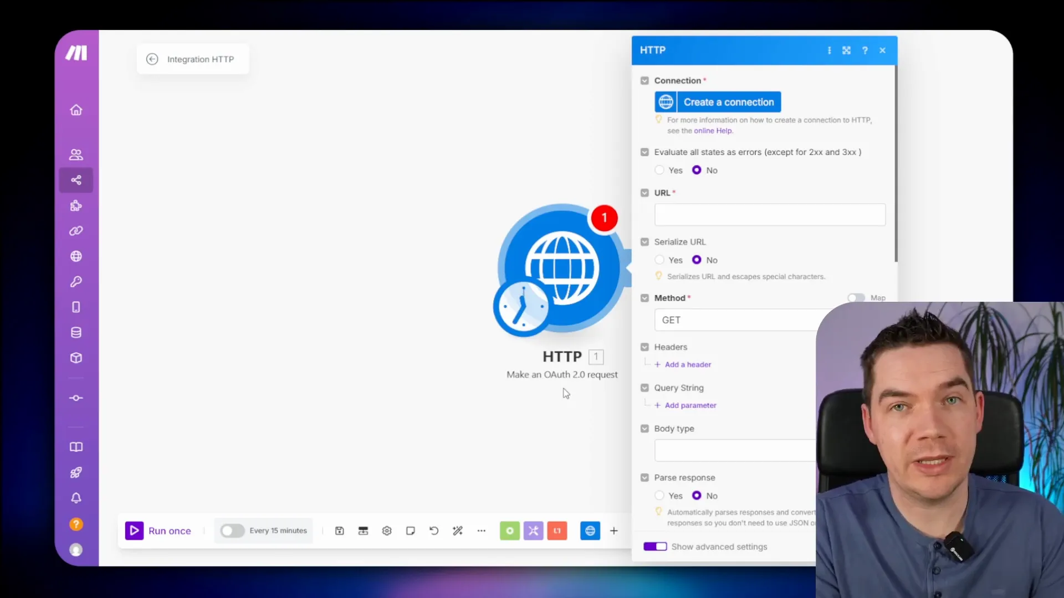Open the What's new rocket icon
Viewport: 1064px width, 598px height.
point(76,472)
